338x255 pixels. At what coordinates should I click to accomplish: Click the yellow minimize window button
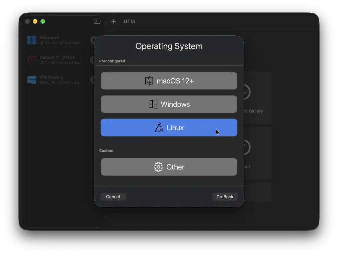point(35,21)
